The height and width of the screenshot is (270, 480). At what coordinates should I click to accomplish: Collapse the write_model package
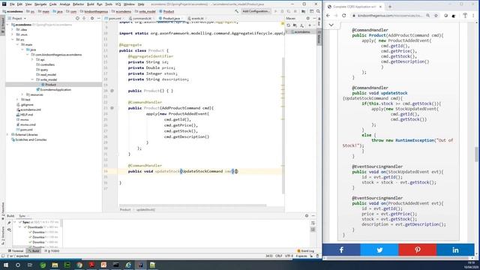(x=32, y=79)
